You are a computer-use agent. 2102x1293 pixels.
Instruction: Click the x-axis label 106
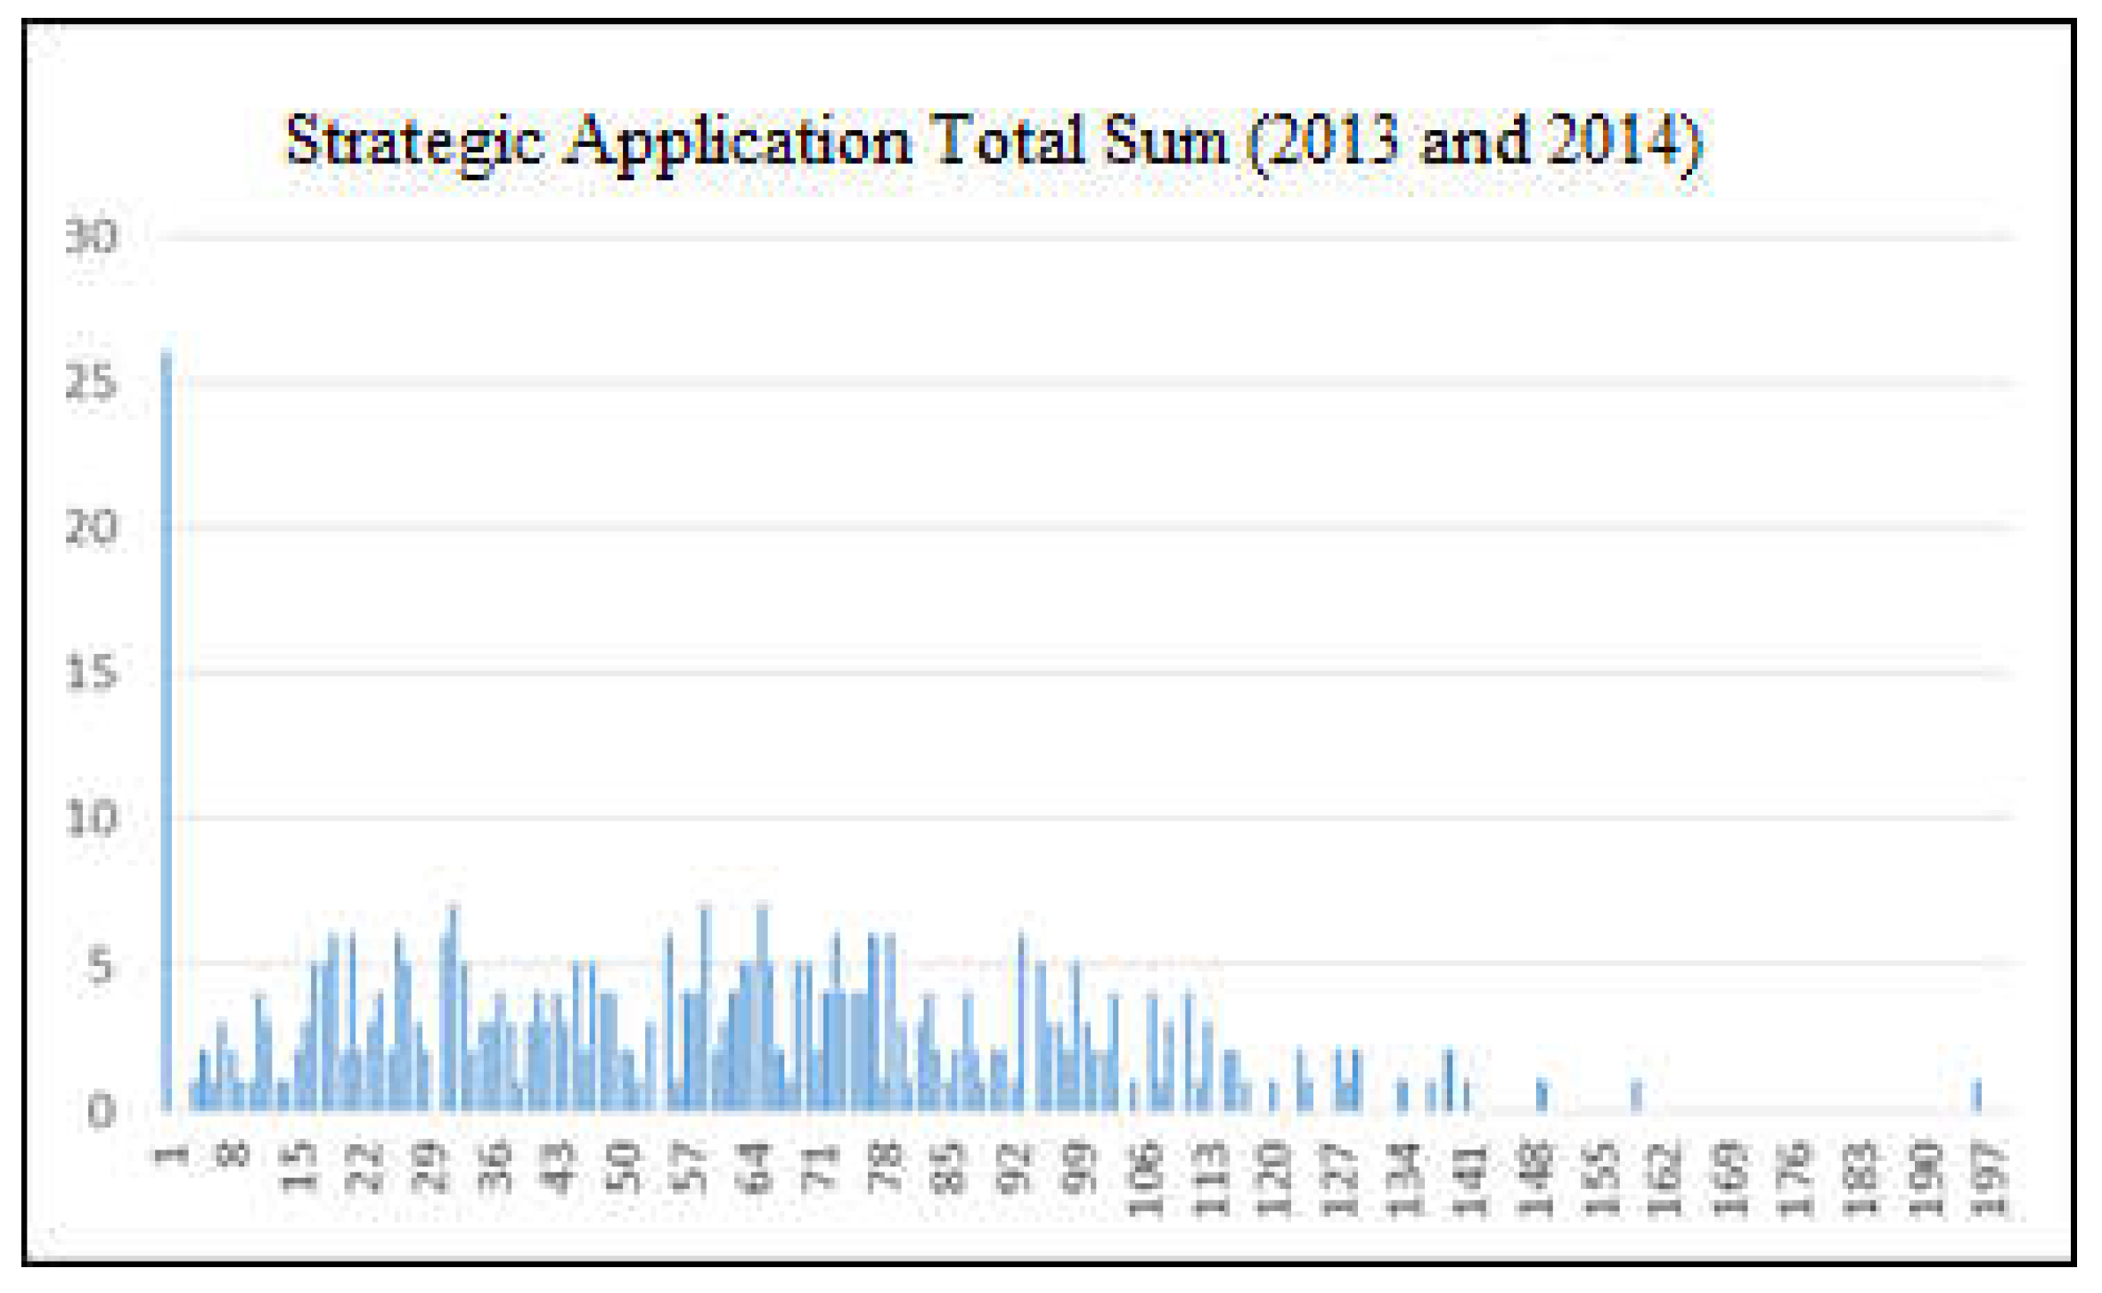tap(1145, 1177)
